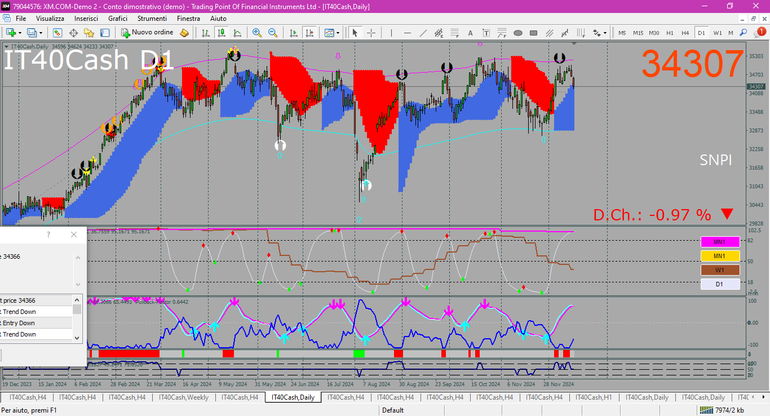
Task: Open the Visualizza menu
Action: 50,18
